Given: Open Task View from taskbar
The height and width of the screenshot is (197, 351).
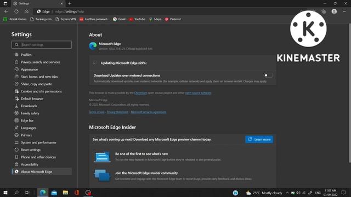Looking at the screenshot, I should (27, 193).
